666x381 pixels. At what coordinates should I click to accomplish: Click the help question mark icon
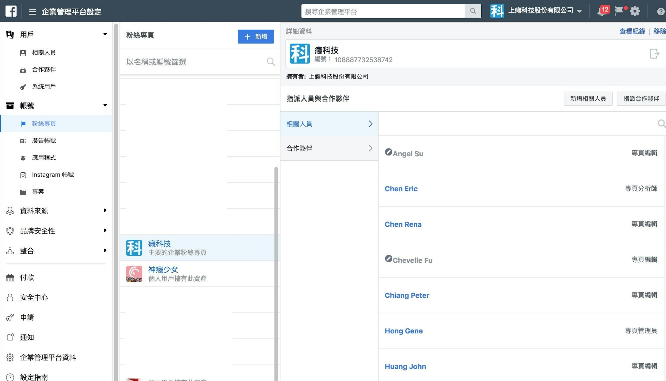(661, 12)
